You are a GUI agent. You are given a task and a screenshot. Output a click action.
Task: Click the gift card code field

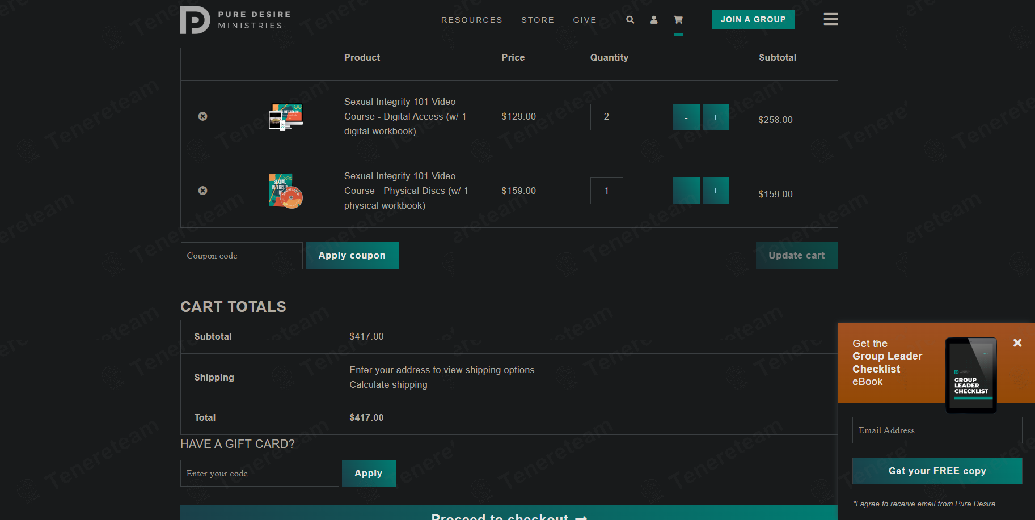[260, 474]
